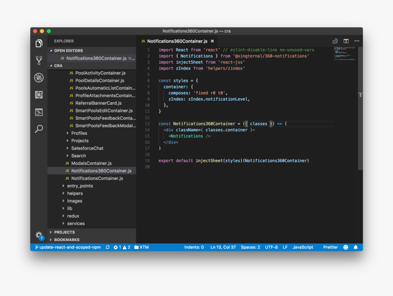Click the synchronize changes icon in status bar
The image size is (393, 296).
(107, 248)
